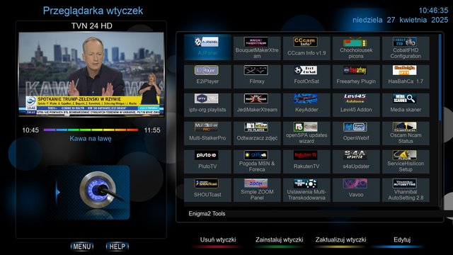This screenshot has height=255, width=453.
Task: Launch HasBahCa 1.7 plugin
Action: click(406, 76)
